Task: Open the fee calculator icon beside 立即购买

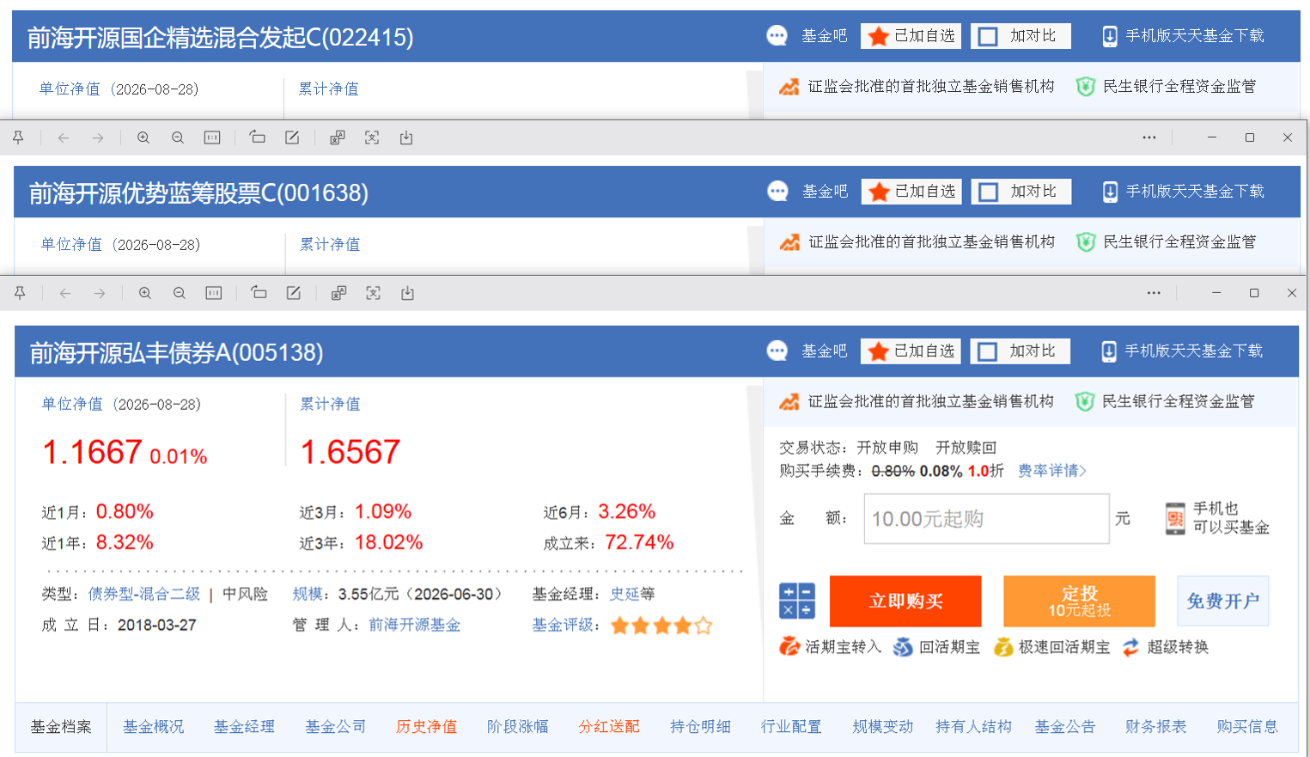Action: pyautogui.click(x=797, y=601)
